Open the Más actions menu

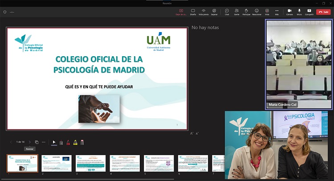pos(277,12)
